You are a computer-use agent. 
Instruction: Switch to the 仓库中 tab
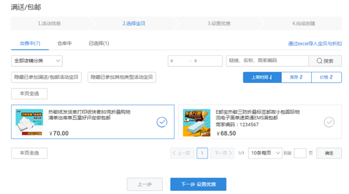pos(64,43)
